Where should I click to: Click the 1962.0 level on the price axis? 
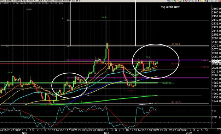(216, 94)
